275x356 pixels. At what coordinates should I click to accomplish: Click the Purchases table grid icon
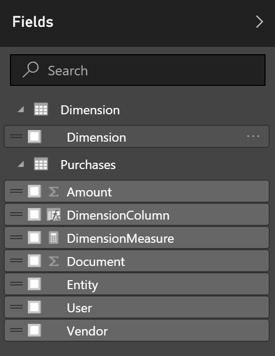(41, 164)
